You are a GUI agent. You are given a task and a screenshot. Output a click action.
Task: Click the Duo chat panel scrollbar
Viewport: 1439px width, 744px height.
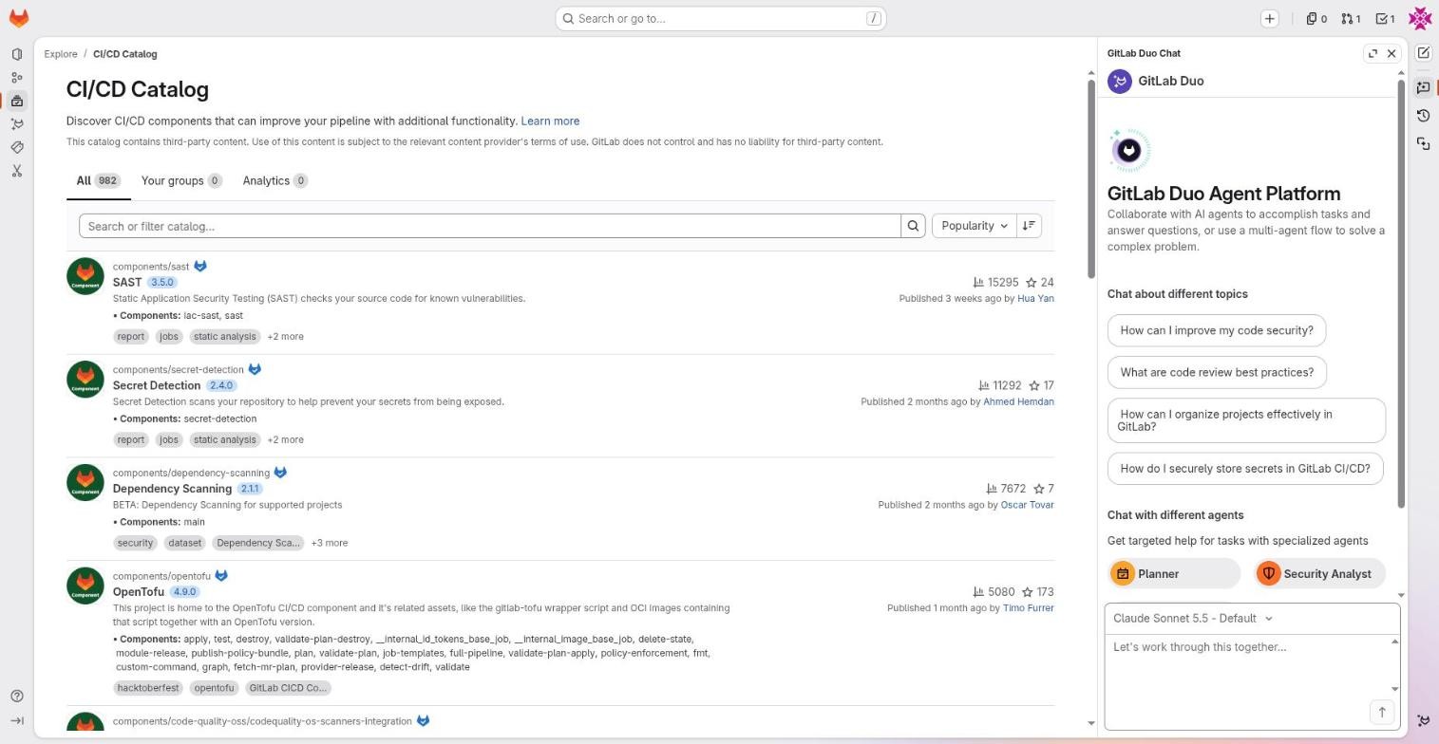(x=1400, y=294)
